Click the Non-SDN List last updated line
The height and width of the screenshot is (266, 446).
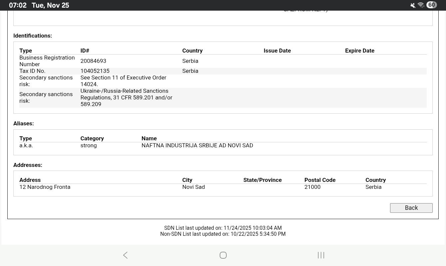pos(223,234)
